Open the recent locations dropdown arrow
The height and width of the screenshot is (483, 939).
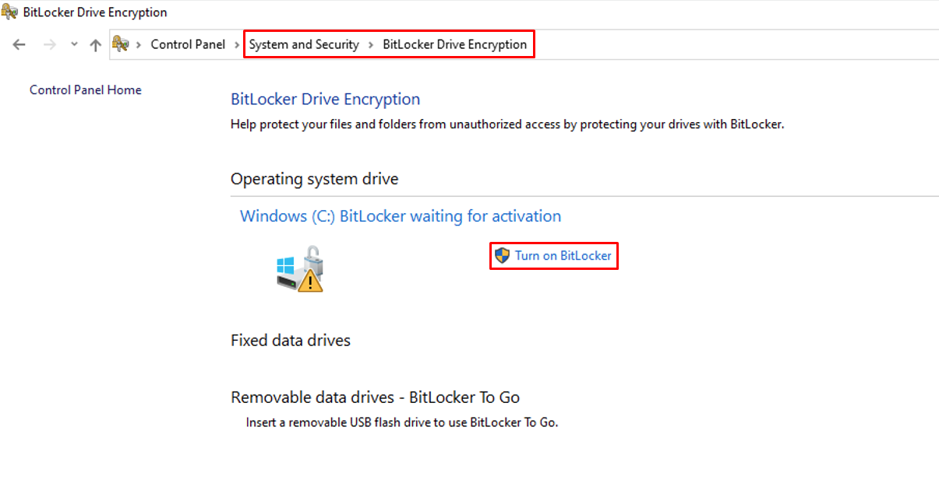pyautogui.click(x=74, y=44)
